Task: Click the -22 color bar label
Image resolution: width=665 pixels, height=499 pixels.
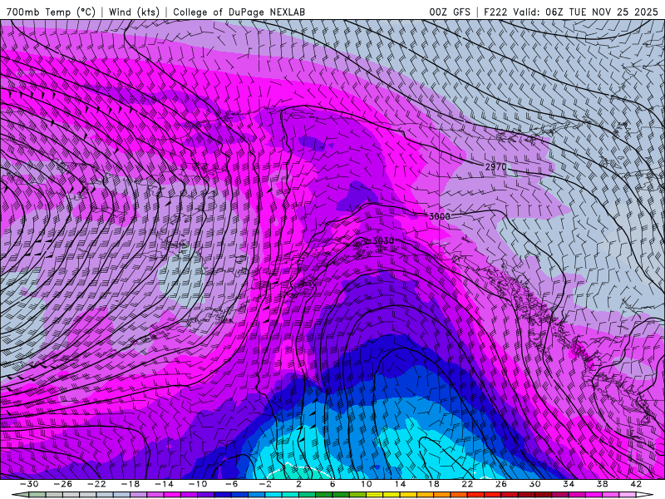Action: 96,484
